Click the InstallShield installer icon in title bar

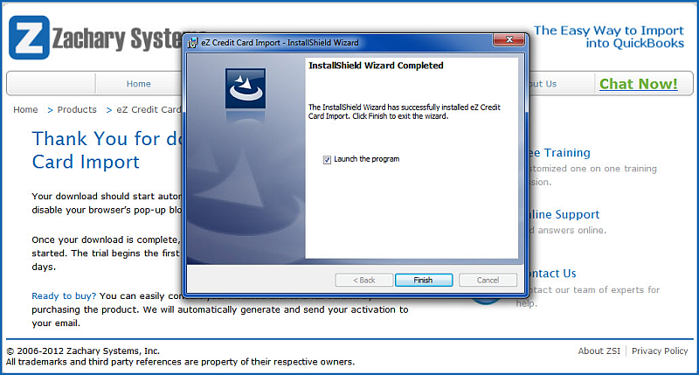click(192, 43)
